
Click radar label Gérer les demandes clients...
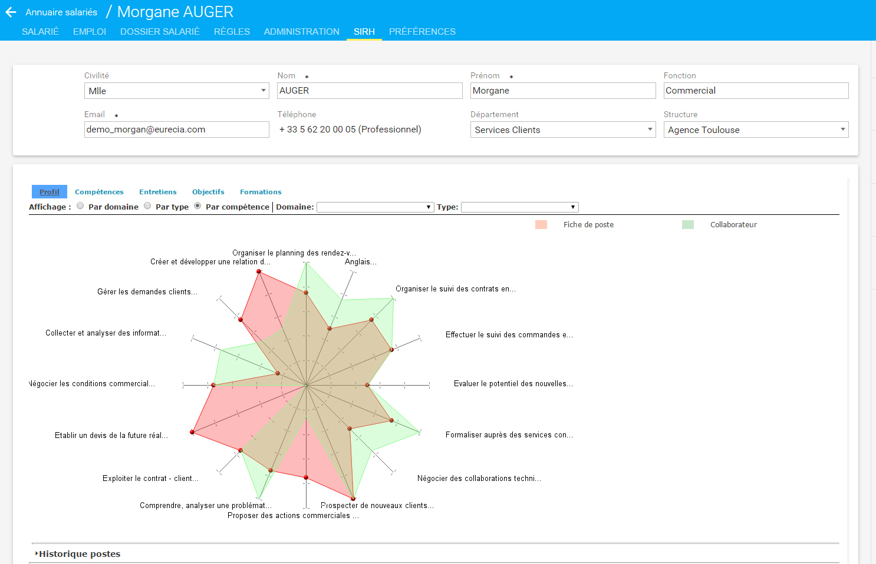coord(147,292)
